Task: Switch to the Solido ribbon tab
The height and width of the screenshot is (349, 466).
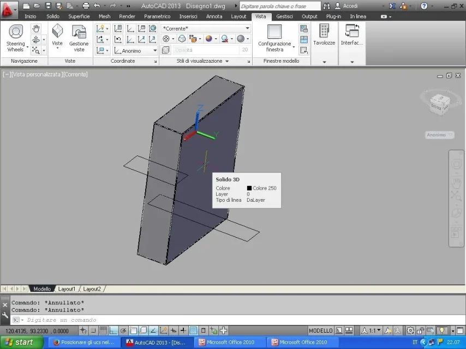Action: pyautogui.click(x=53, y=16)
